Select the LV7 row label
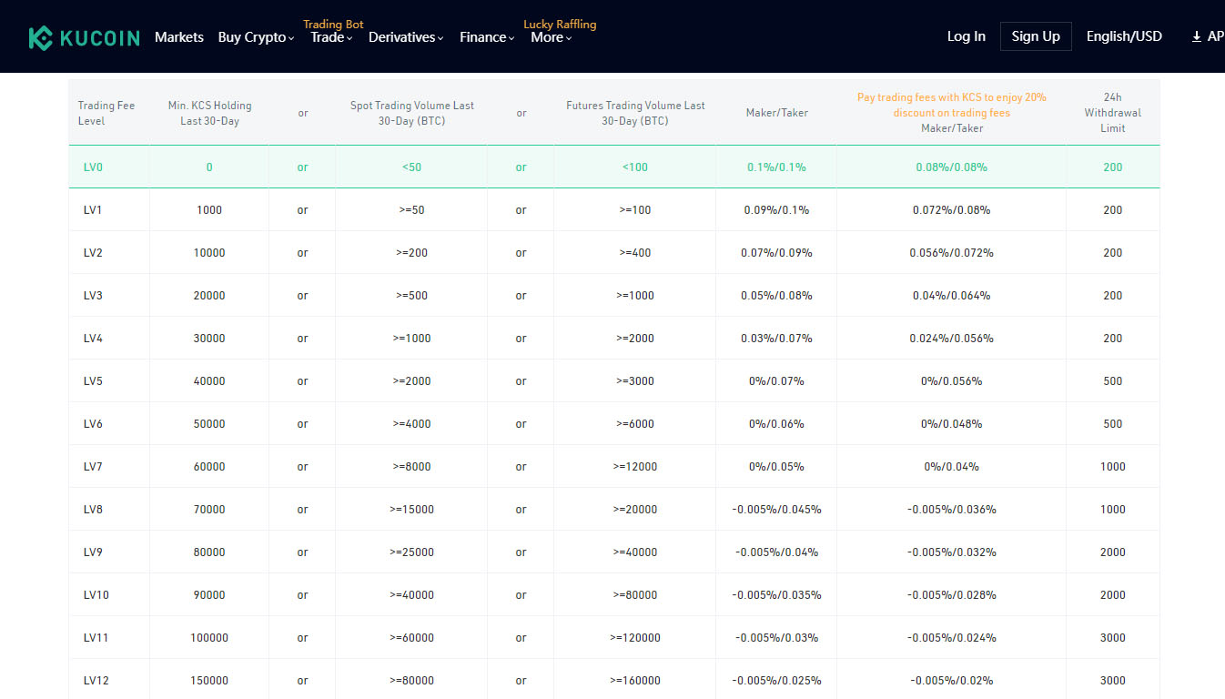The width and height of the screenshot is (1225, 699). (93, 467)
